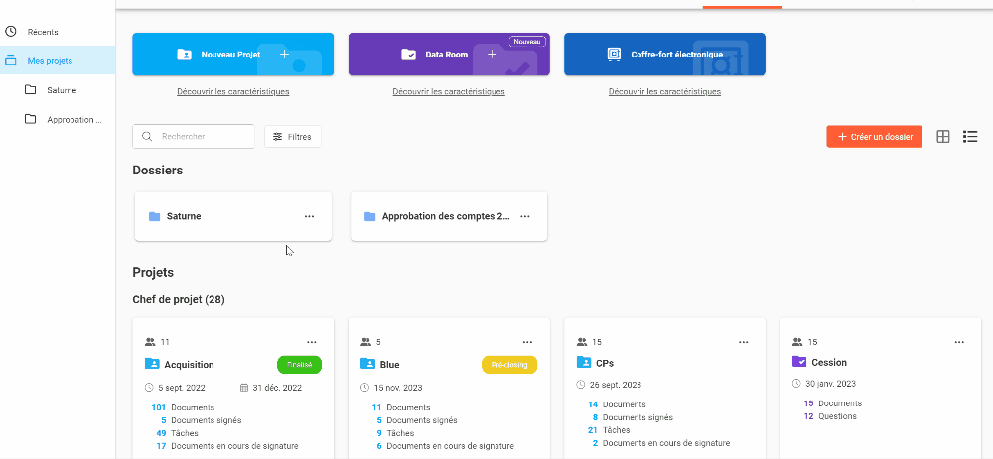Image resolution: width=993 pixels, height=459 pixels.
Task: Open the Filtres options
Action: click(293, 137)
